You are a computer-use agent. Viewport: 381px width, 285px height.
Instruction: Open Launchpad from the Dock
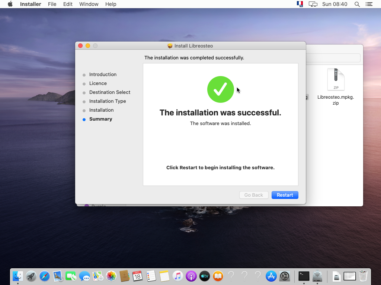click(31, 276)
